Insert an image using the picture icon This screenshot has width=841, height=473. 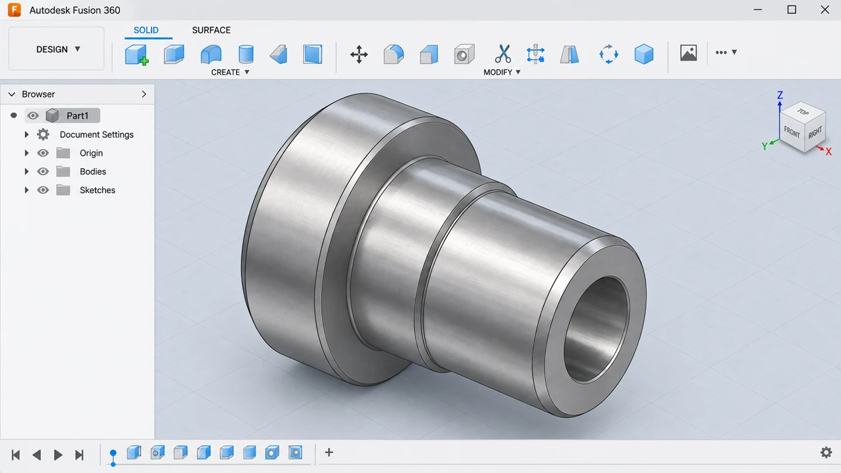pos(689,53)
